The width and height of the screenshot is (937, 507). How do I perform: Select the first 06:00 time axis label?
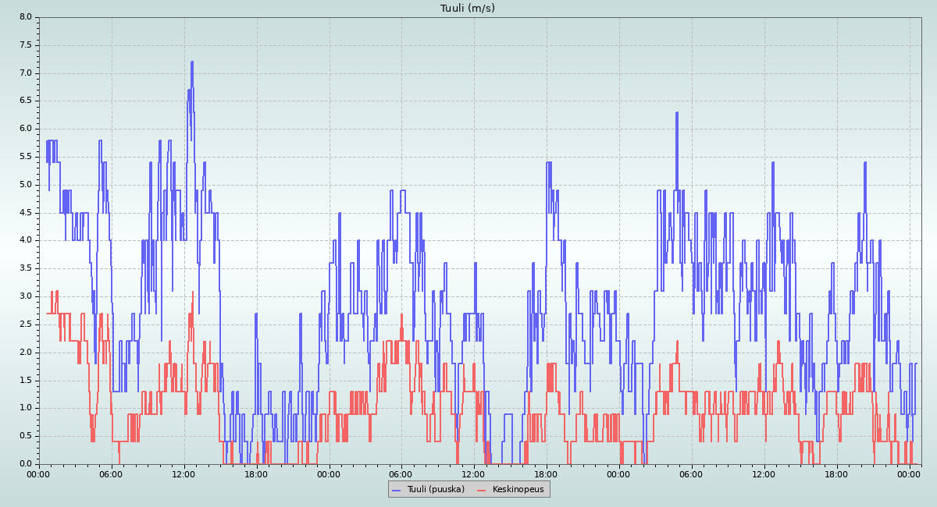tap(111, 473)
